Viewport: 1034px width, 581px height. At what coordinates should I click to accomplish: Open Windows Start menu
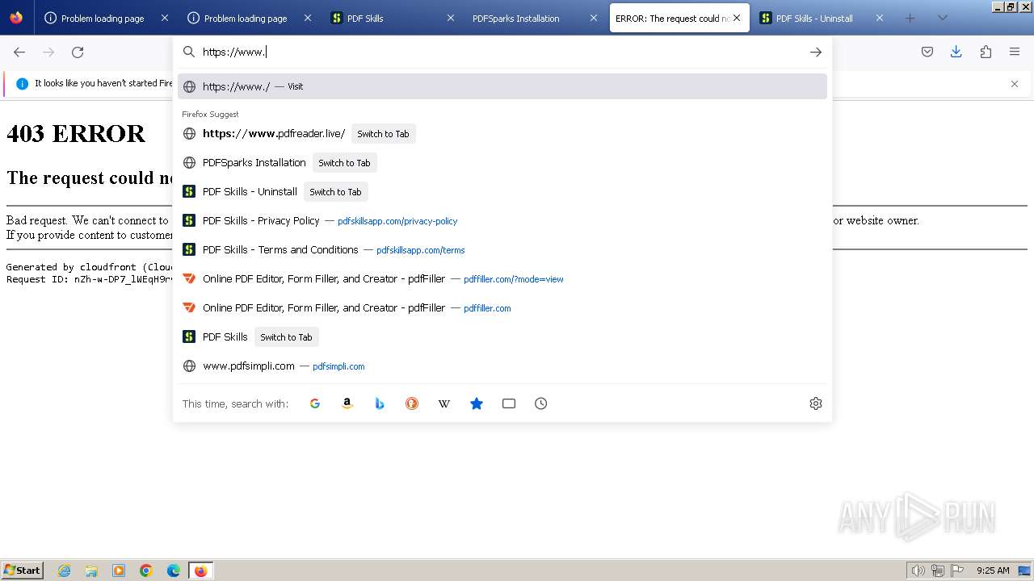pos(22,571)
